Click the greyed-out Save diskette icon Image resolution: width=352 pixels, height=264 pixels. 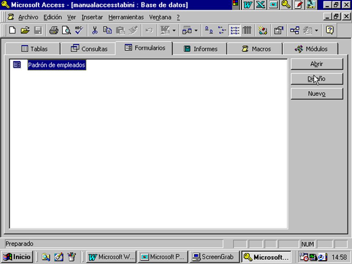coord(38,30)
